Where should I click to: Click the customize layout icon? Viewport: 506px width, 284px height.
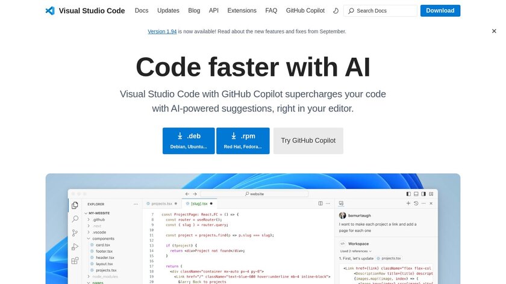[x=431, y=194]
